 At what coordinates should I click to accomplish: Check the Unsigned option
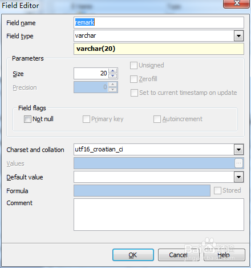pyautogui.click(x=133, y=65)
